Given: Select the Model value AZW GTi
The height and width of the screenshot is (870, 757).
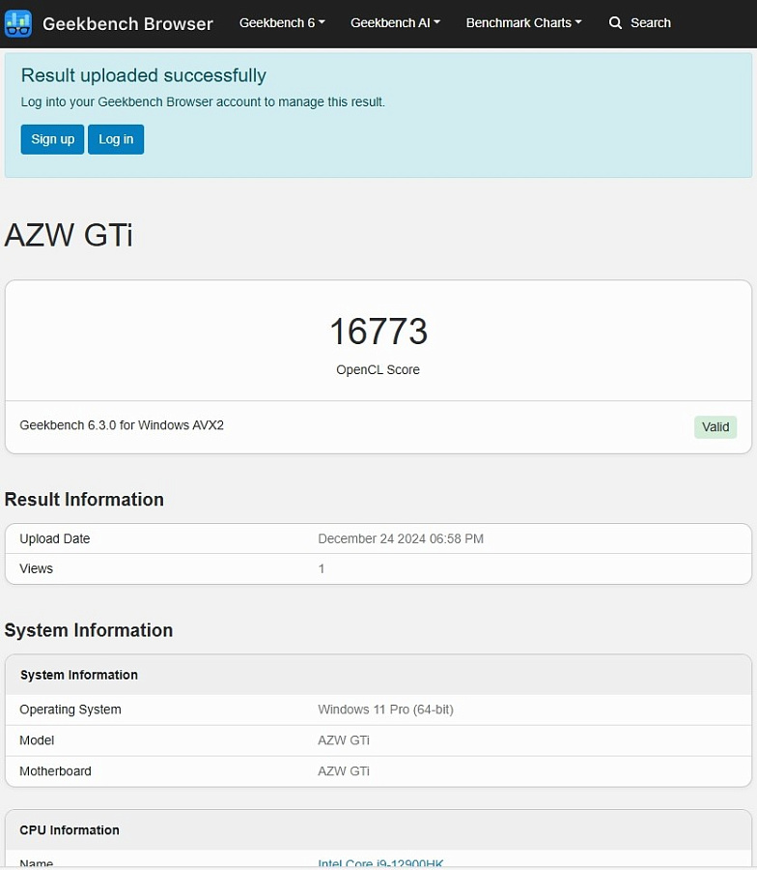Looking at the screenshot, I should [x=344, y=740].
